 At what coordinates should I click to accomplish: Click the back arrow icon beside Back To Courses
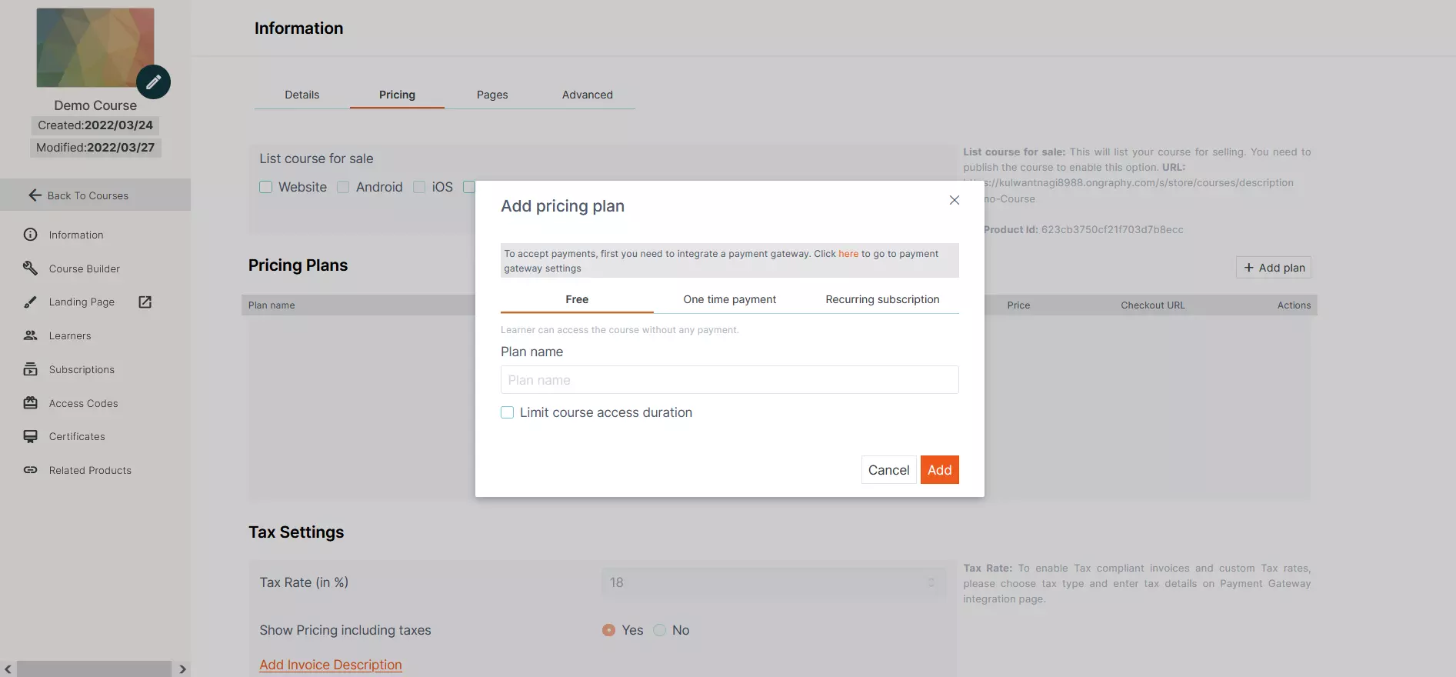35,195
